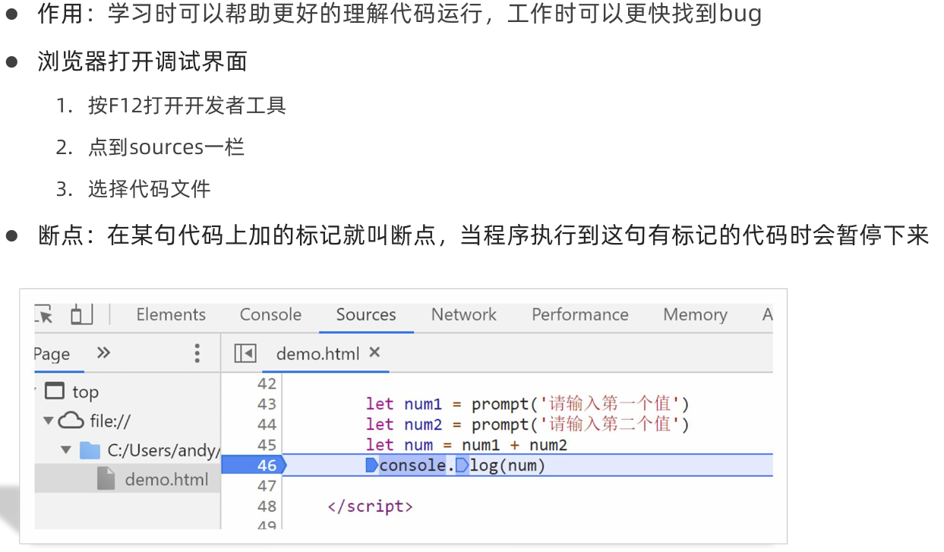Activate the inspect element cursor icon
Viewport: 944px width, 552px height.
coord(44,314)
